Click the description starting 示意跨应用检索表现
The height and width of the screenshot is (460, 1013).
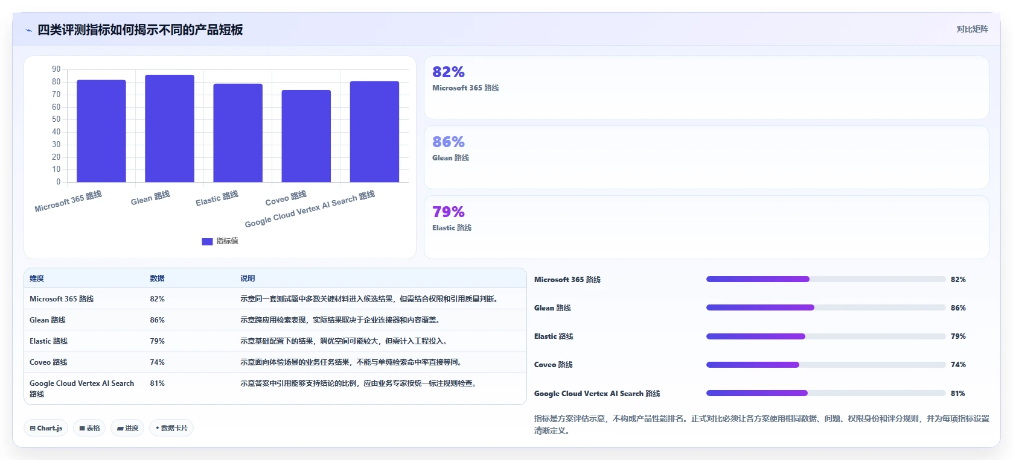pos(341,320)
